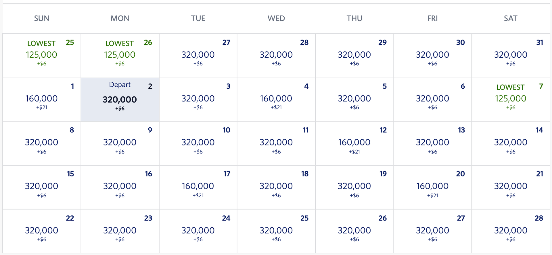Select Sunday the 25th lowest fare 125,000
The image size is (552, 255).
coord(42,55)
